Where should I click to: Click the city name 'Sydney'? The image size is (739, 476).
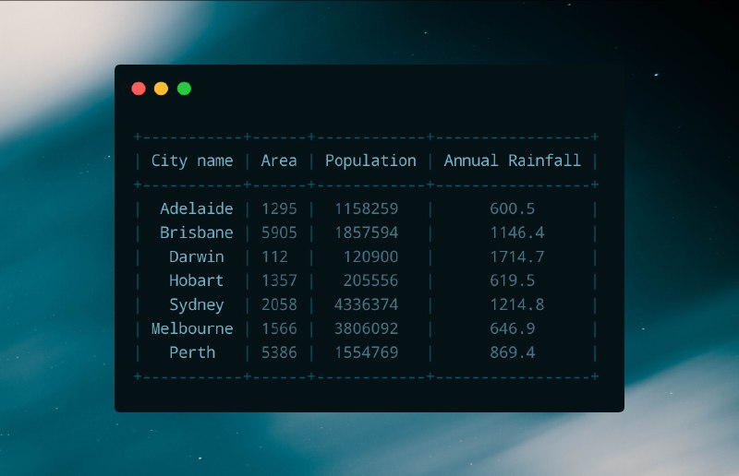[x=197, y=305]
